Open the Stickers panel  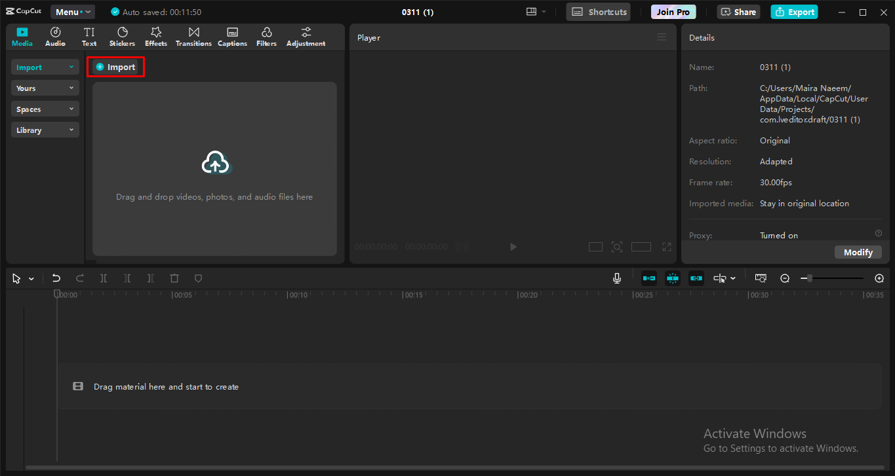point(122,37)
